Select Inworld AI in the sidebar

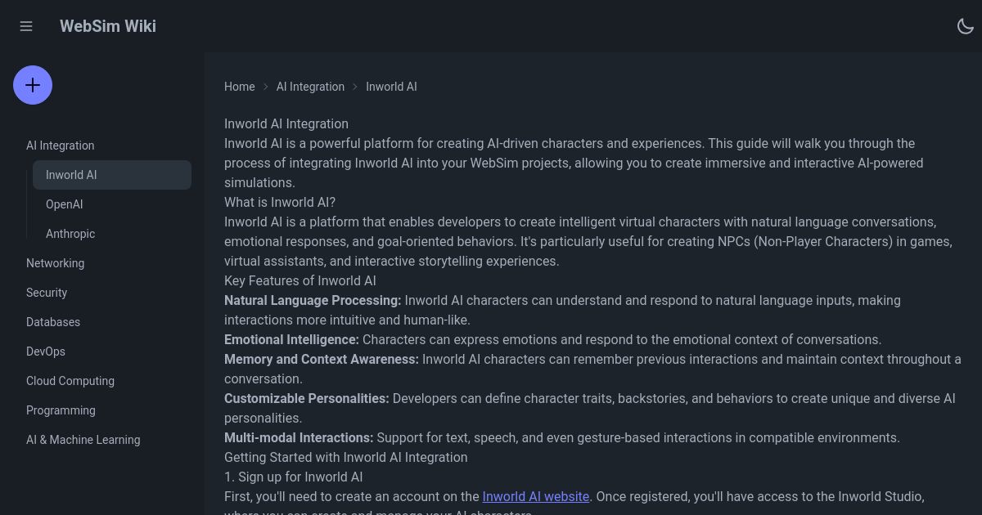pyautogui.click(x=71, y=175)
